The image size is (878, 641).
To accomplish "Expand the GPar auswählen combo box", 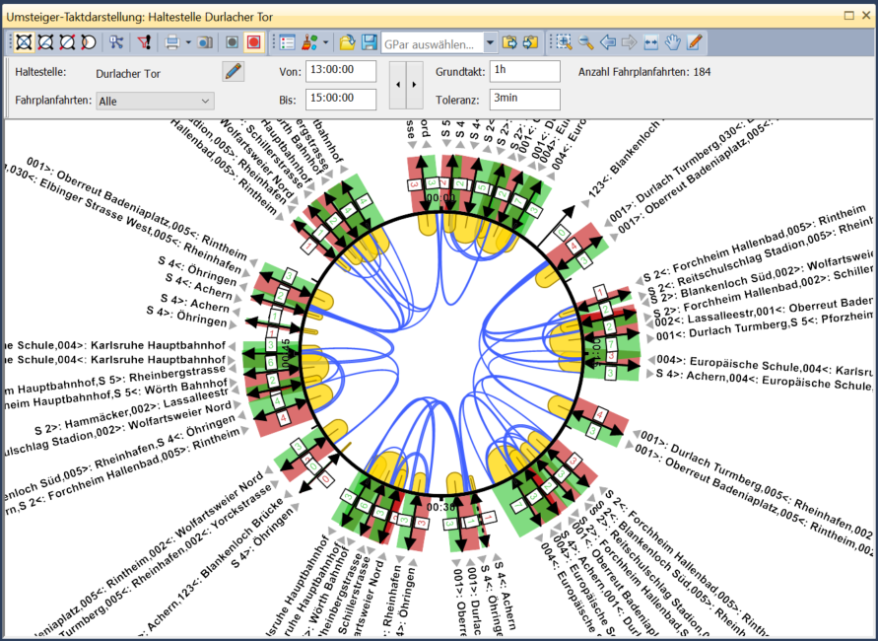I will 490,42.
